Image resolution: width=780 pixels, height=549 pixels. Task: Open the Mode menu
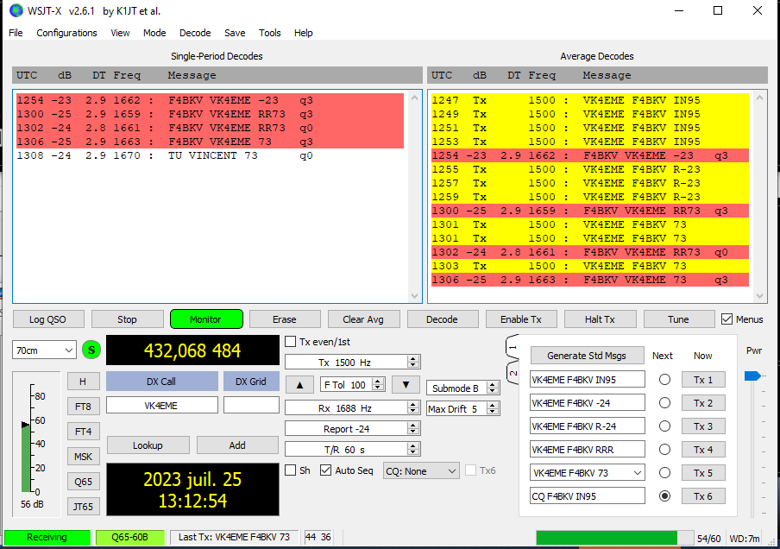click(x=154, y=33)
